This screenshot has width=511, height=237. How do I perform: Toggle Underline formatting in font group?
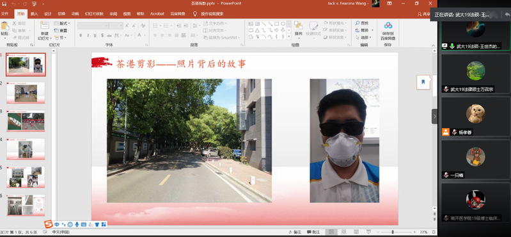(95, 35)
